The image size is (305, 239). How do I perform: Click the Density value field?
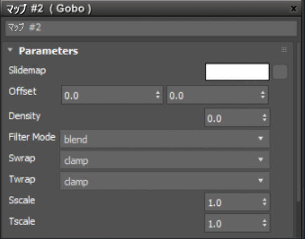tap(232, 118)
